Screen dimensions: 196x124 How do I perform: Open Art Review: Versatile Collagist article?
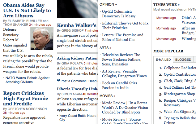point(124,73)
